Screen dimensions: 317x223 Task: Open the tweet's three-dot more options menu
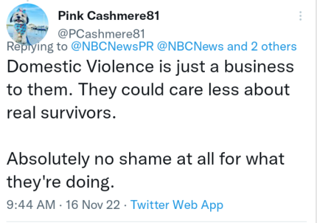[301, 16]
